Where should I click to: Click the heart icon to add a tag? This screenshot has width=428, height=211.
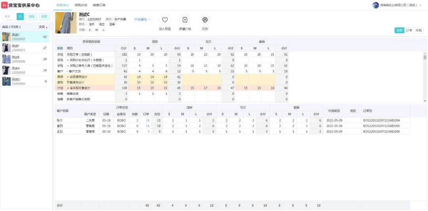pos(165,20)
